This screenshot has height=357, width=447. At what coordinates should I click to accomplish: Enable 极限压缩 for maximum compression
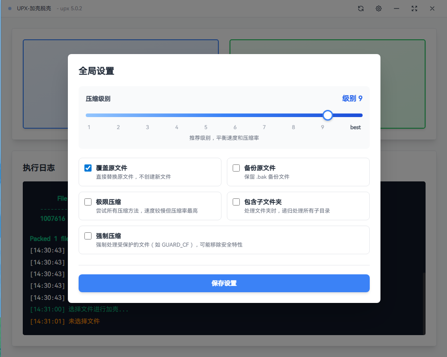tap(88, 202)
